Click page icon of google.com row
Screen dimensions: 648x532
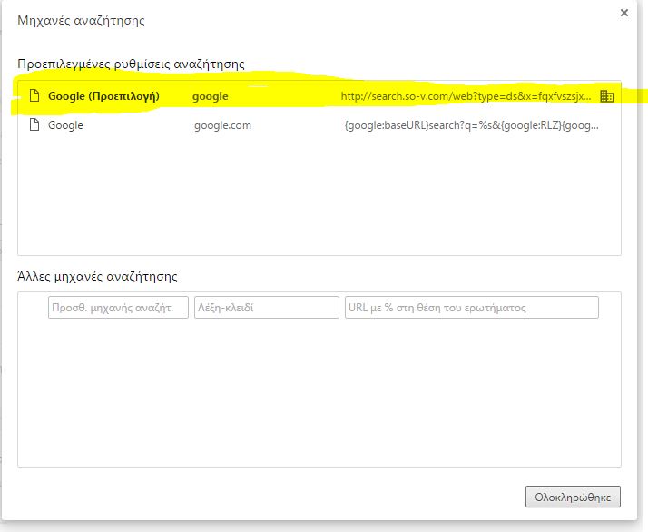click(34, 124)
